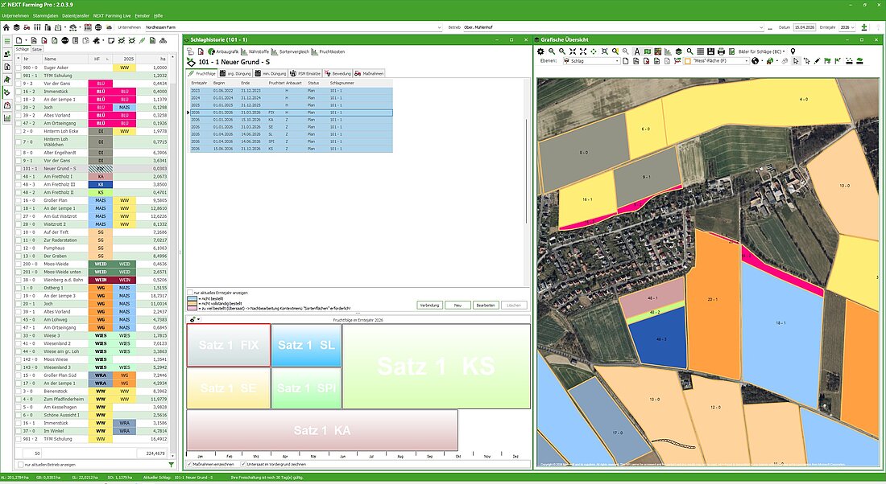
Task: Click the printer icon in map toolbar
Action: 721,51
